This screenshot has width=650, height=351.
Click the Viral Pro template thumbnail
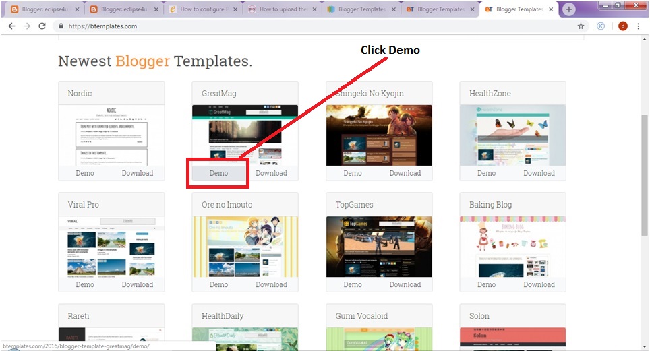tap(111, 247)
